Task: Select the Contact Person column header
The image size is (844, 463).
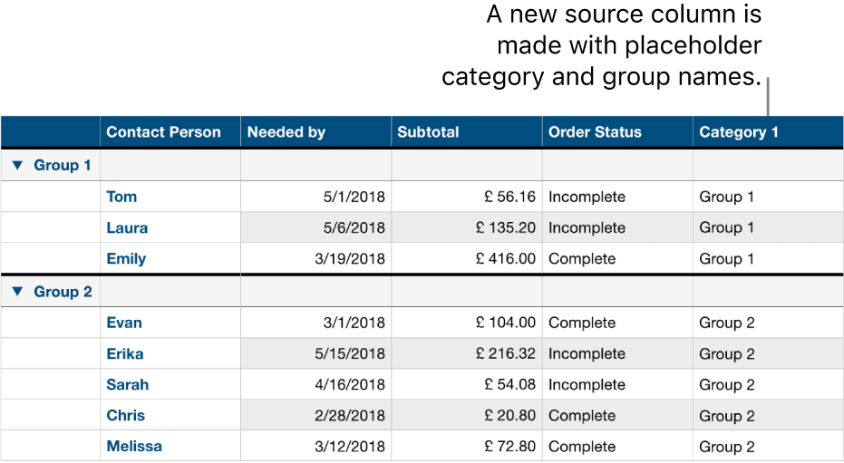Action: [163, 132]
